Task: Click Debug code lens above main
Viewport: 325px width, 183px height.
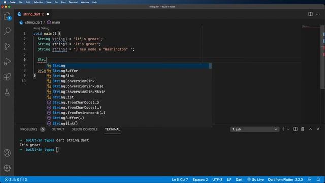Action: click(45, 28)
